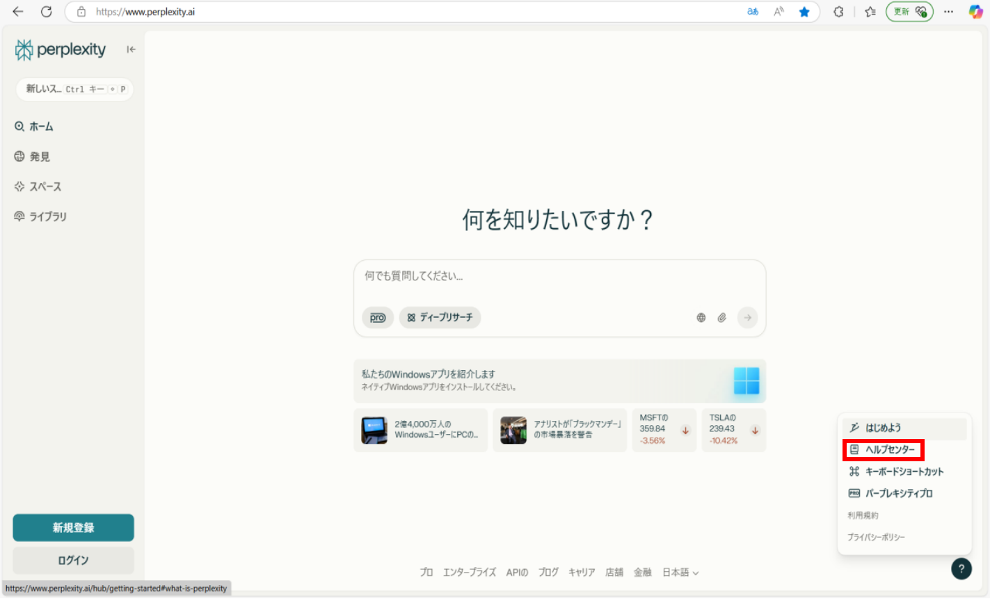This screenshot has width=990, height=599.
Task: Click the browser address bar URL
Action: click(145, 12)
